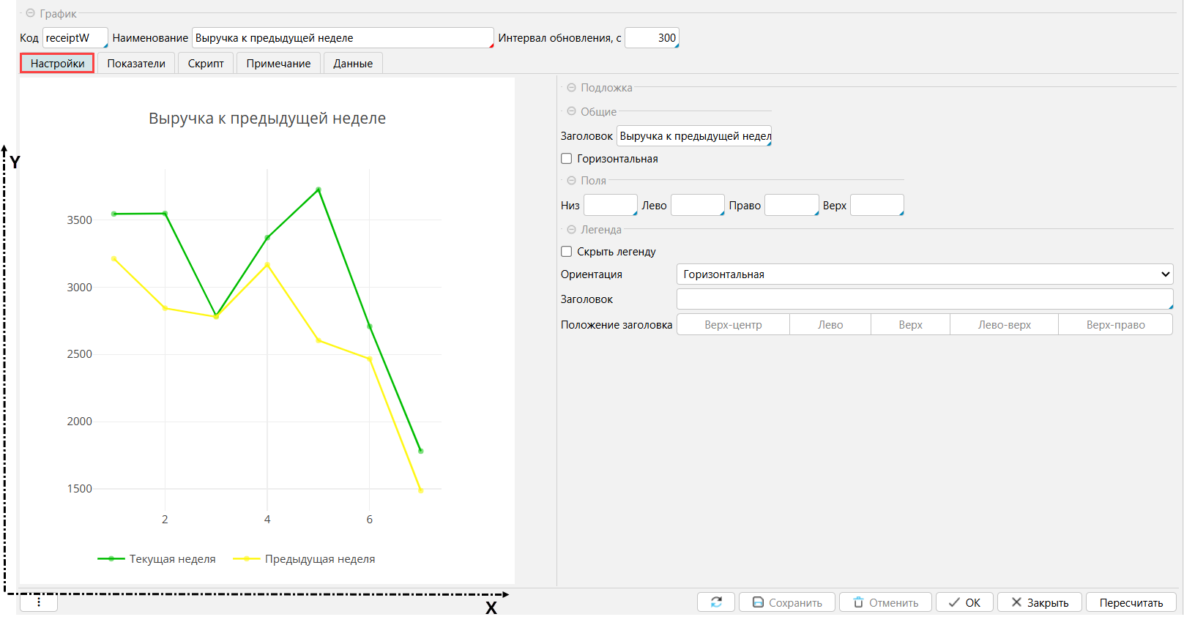The width and height of the screenshot is (1184, 625).
Task: Click yellow Предыдущая неделя legend marker
Action: click(247, 559)
